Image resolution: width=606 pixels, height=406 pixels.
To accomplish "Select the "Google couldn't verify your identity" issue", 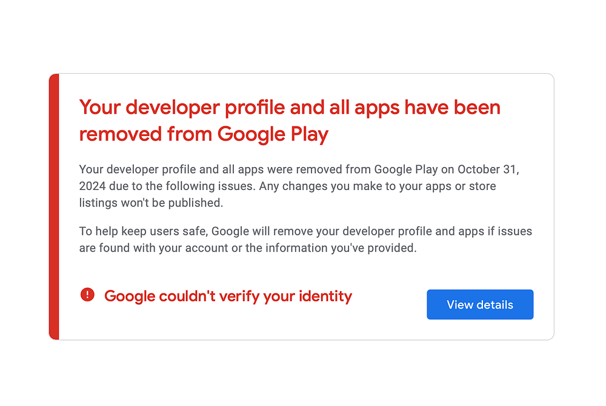I will 228,296.
